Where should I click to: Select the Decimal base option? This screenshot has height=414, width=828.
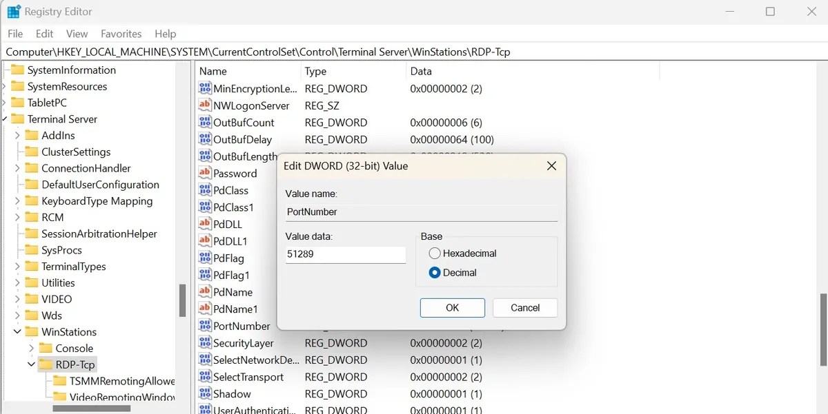(x=435, y=272)
